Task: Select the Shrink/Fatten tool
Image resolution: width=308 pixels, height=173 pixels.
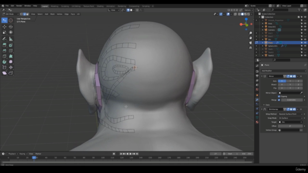Action: click(x=11, y=67)
